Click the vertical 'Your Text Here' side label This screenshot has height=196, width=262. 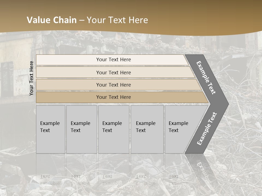click(31, 78)
